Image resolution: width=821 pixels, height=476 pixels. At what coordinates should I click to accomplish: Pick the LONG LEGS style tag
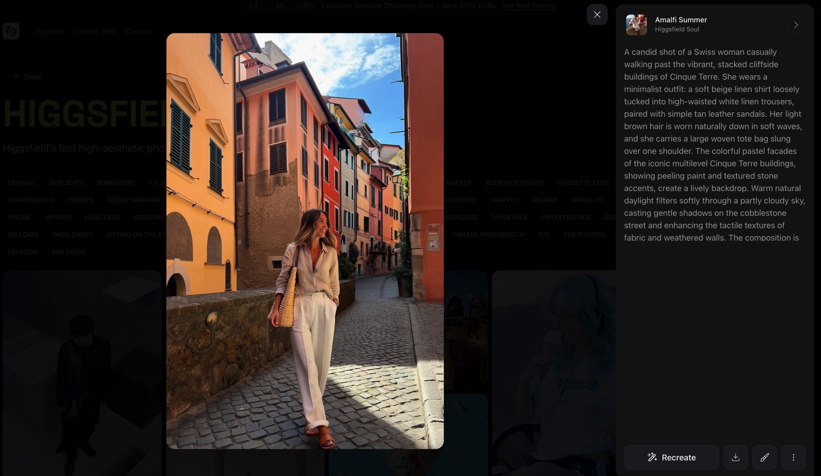click(x=102, y=217)
